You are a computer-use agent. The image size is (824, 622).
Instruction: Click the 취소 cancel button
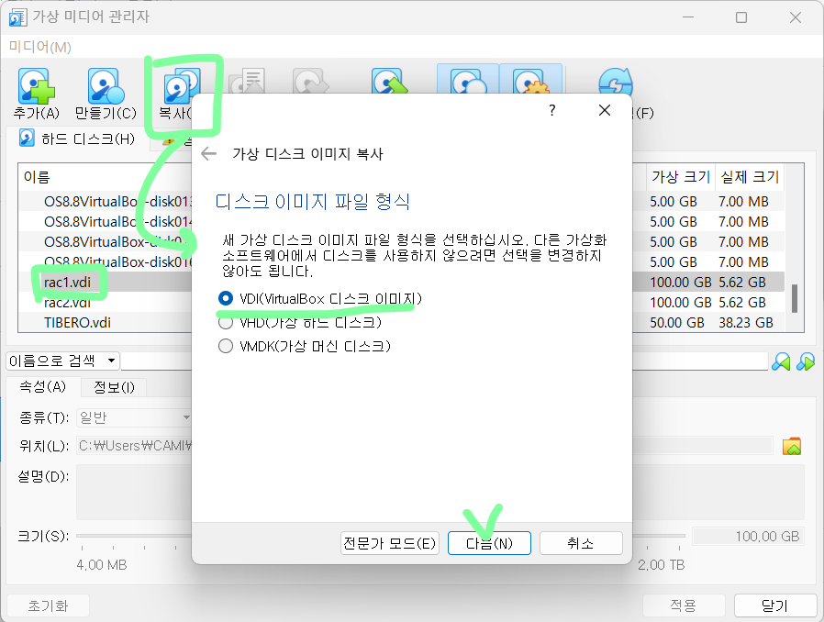581,543
